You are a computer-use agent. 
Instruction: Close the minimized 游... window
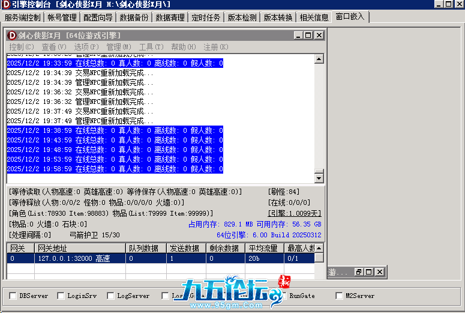click(380, 272)
